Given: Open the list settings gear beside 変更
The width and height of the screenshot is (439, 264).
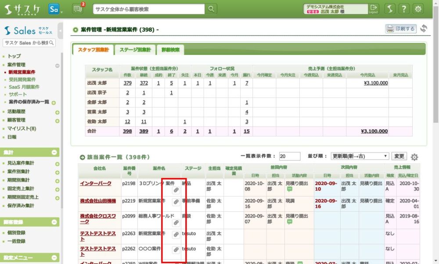Looking at the screenshot, I should [x=414, y=157].
